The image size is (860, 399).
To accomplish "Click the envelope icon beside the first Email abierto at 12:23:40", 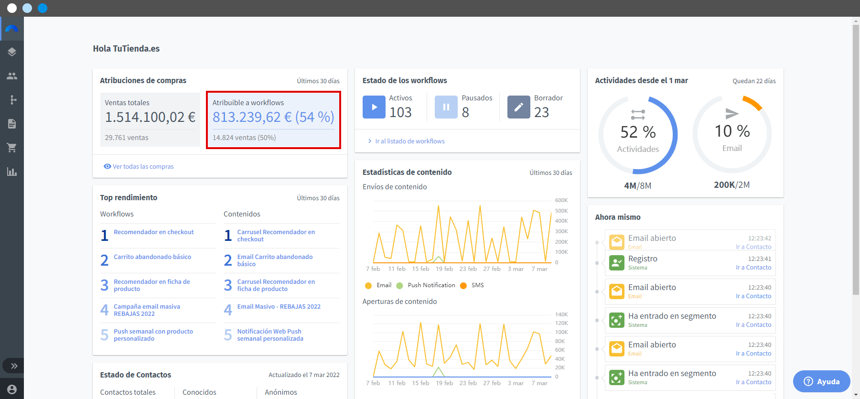I will tap(617, 291).
